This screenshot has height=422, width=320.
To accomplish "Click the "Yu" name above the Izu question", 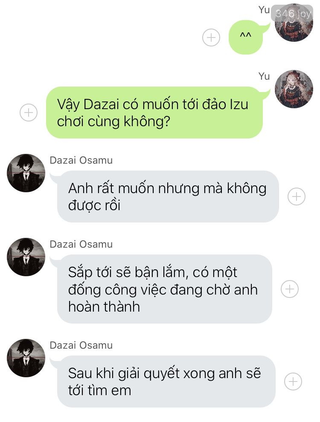I will pos(264,76).
